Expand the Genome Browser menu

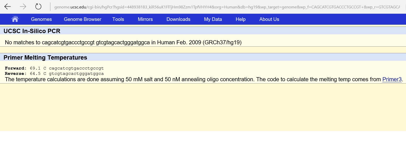click(x=82, y=19)
